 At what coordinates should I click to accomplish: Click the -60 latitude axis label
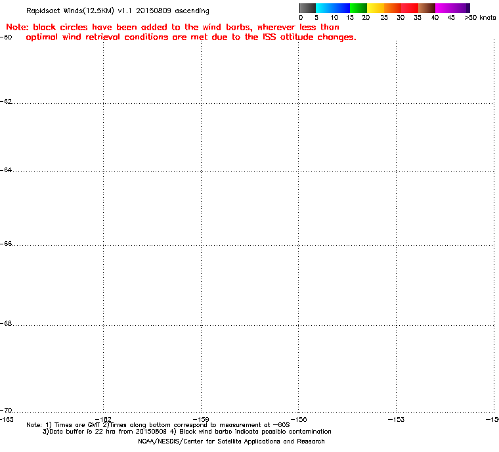(x=7, y=37)
